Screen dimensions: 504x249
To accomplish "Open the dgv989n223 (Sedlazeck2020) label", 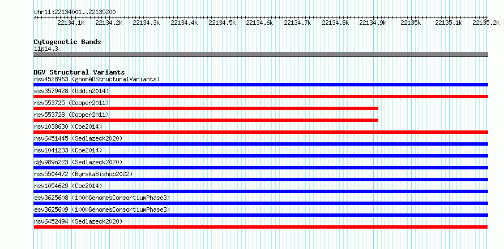I will point(78,162).
